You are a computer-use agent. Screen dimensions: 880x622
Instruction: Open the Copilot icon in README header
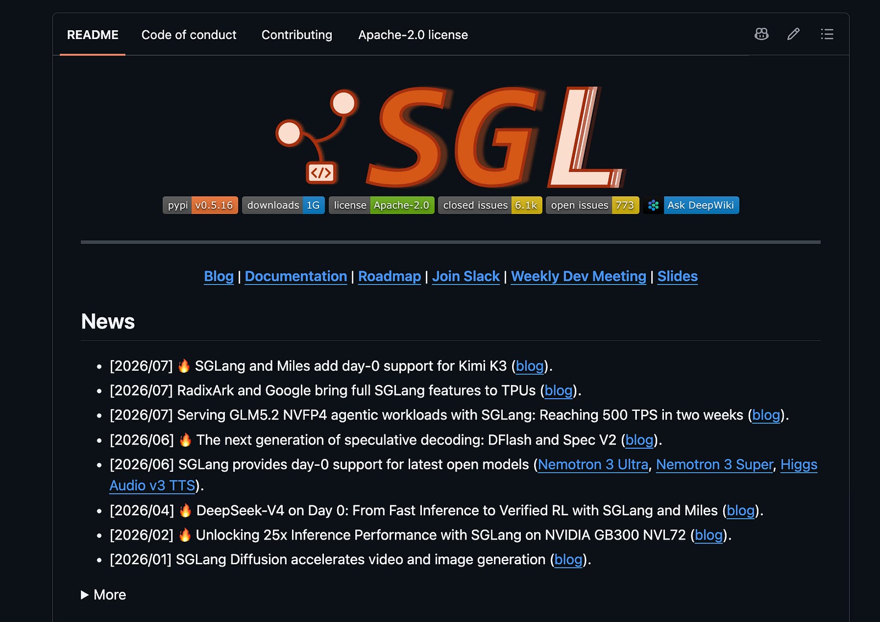761,34
